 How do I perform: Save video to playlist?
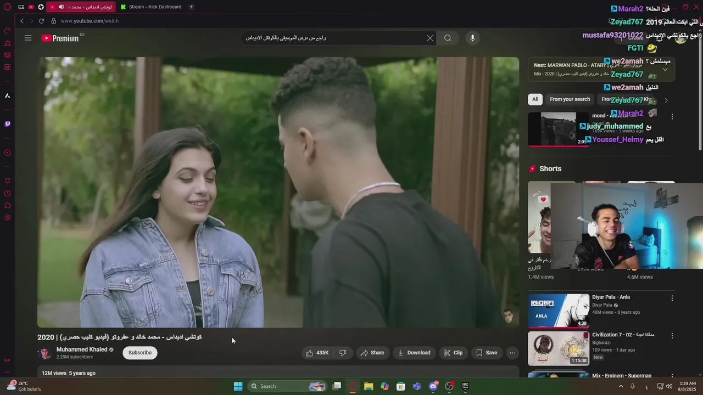[x=487, y=353]
